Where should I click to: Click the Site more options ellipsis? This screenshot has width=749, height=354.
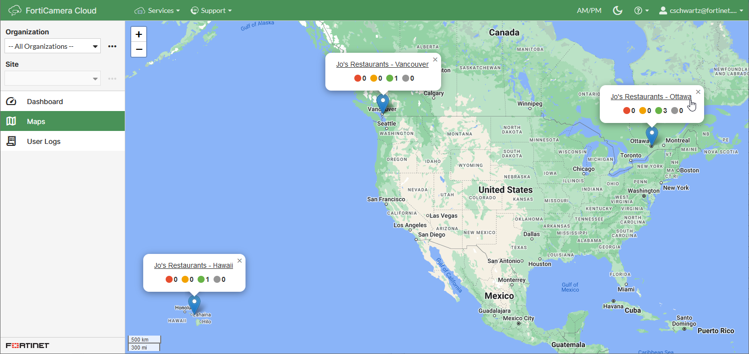point(112,79)
